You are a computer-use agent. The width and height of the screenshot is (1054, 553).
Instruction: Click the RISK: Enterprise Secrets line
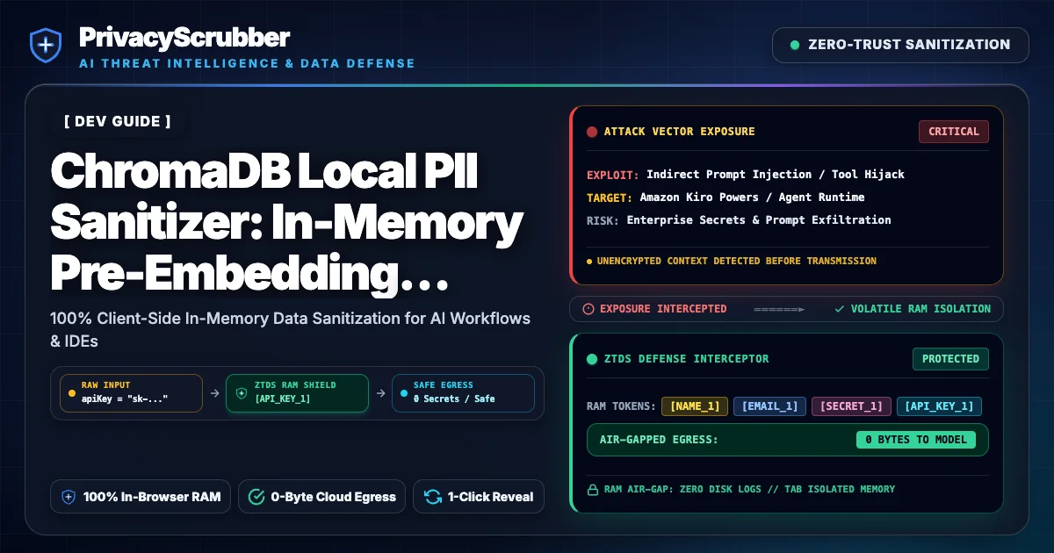[x=739, y=220]
